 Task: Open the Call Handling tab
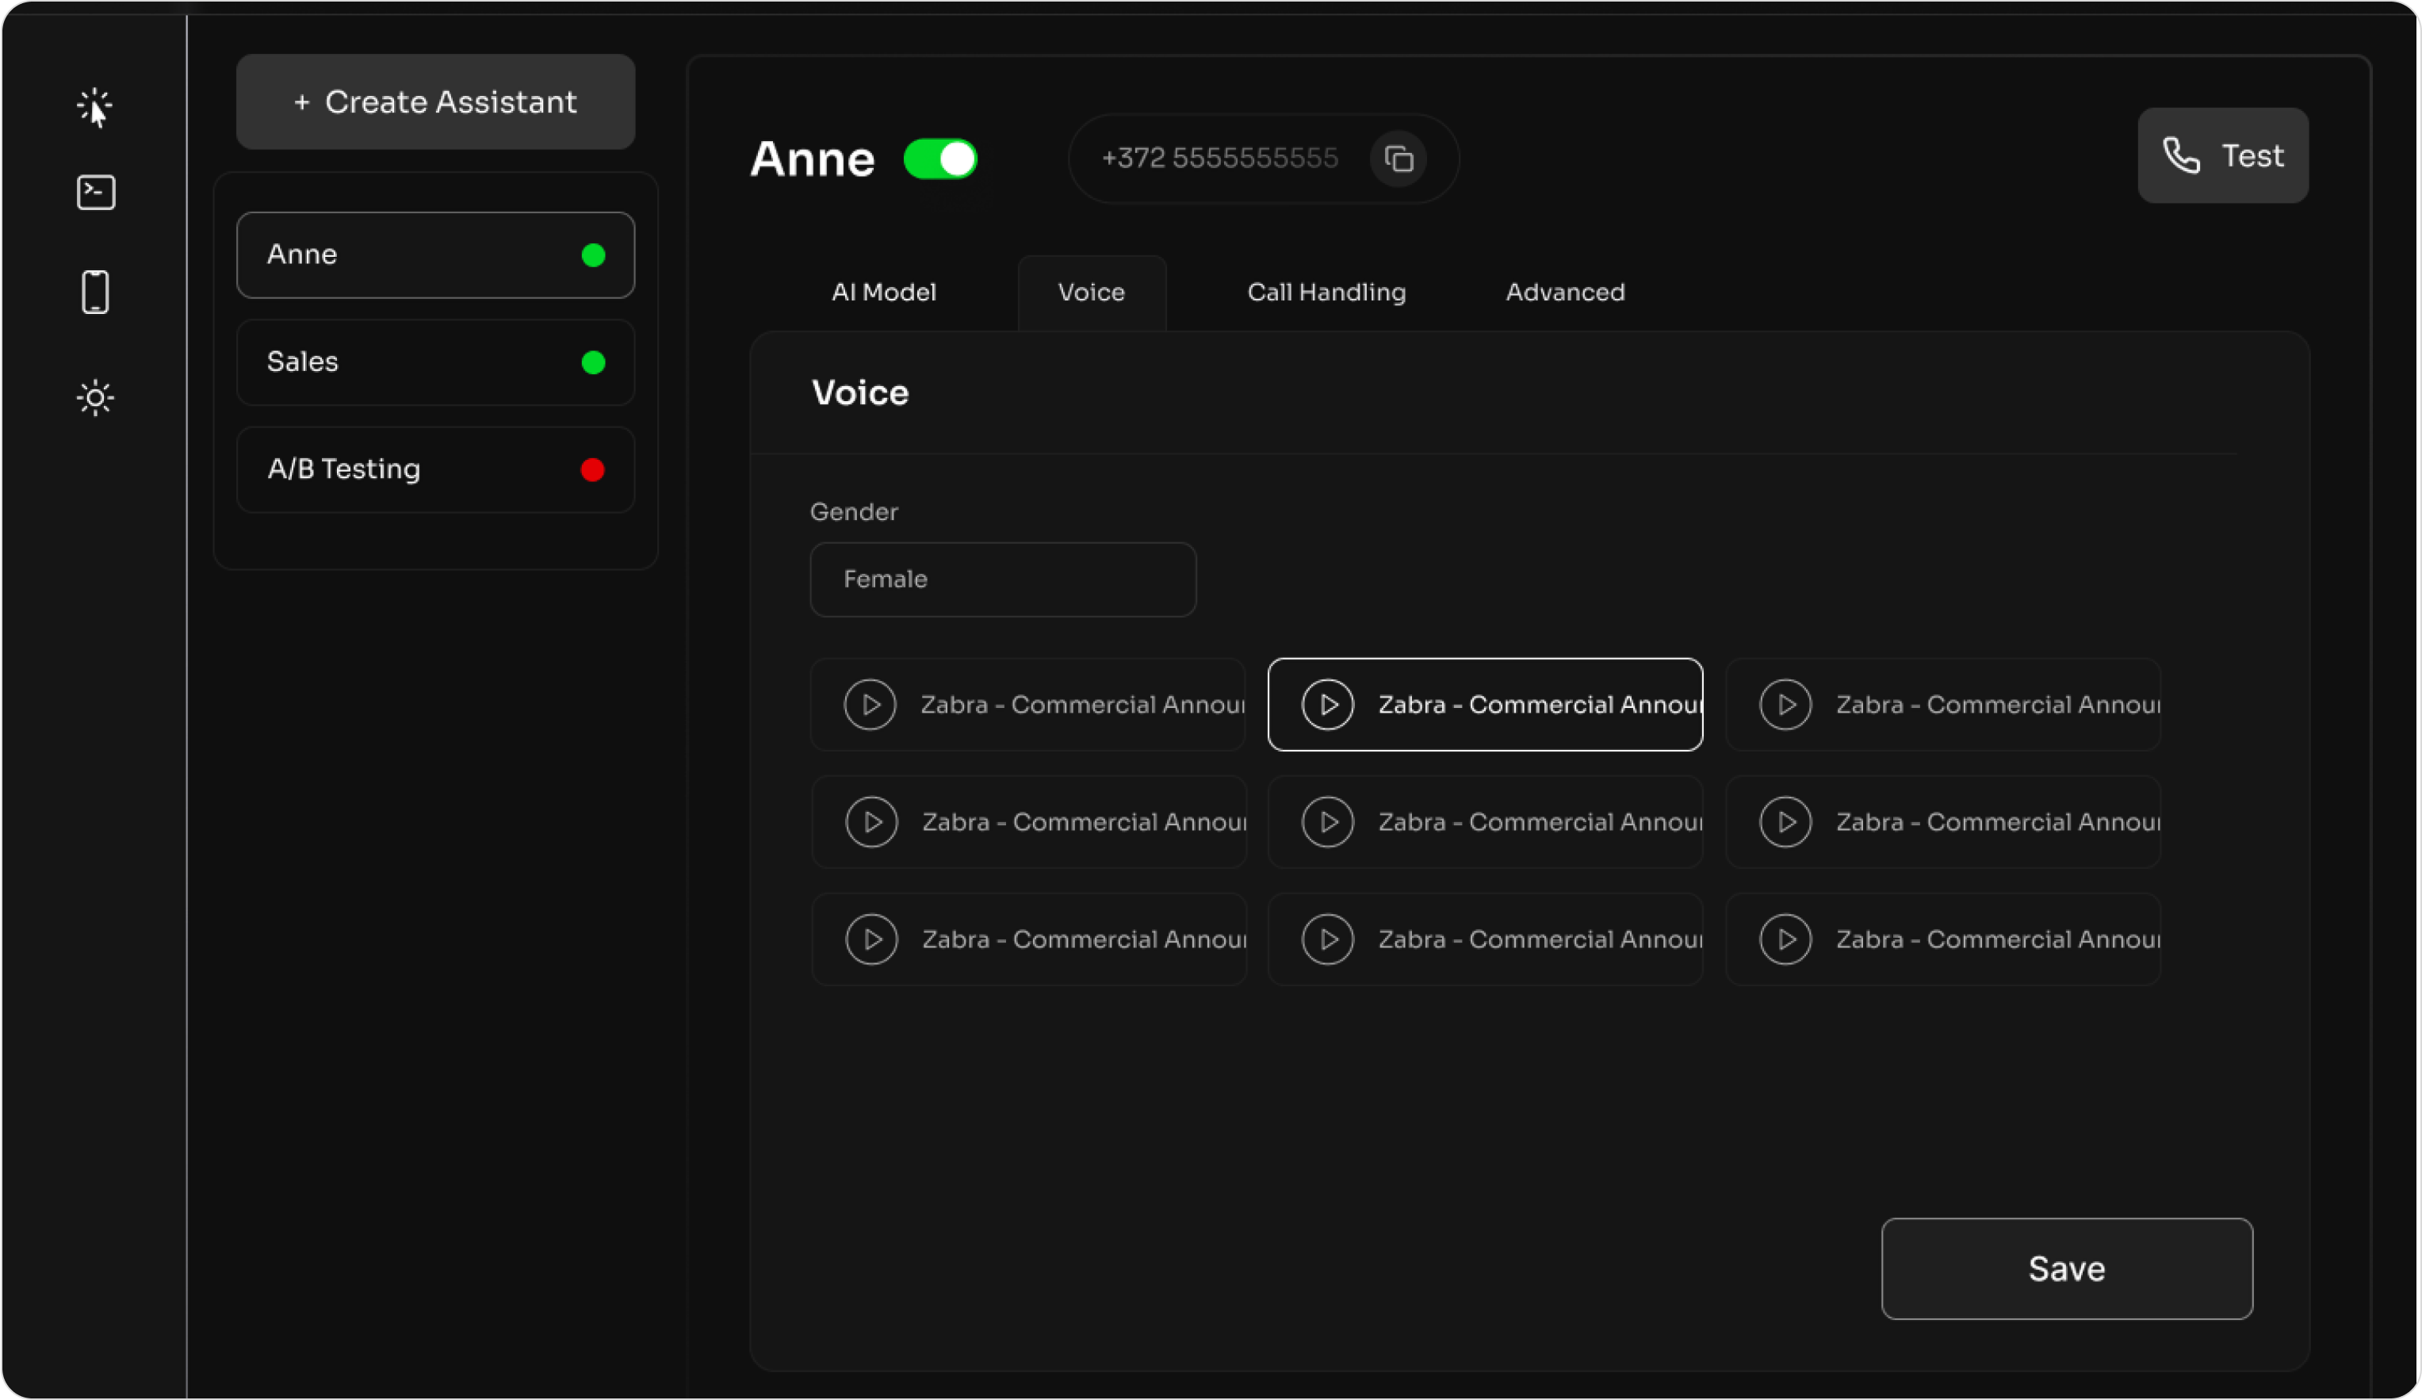pyautogui.click(x=1326, y=292)
